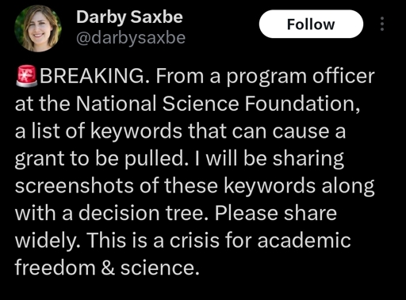406x300 pixels.
Task: Click the word BREAKING in the tweet
Action: (x=92, y=76)
